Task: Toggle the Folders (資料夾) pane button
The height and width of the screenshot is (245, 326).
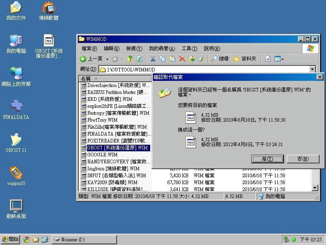Action: tap(244, 59)
